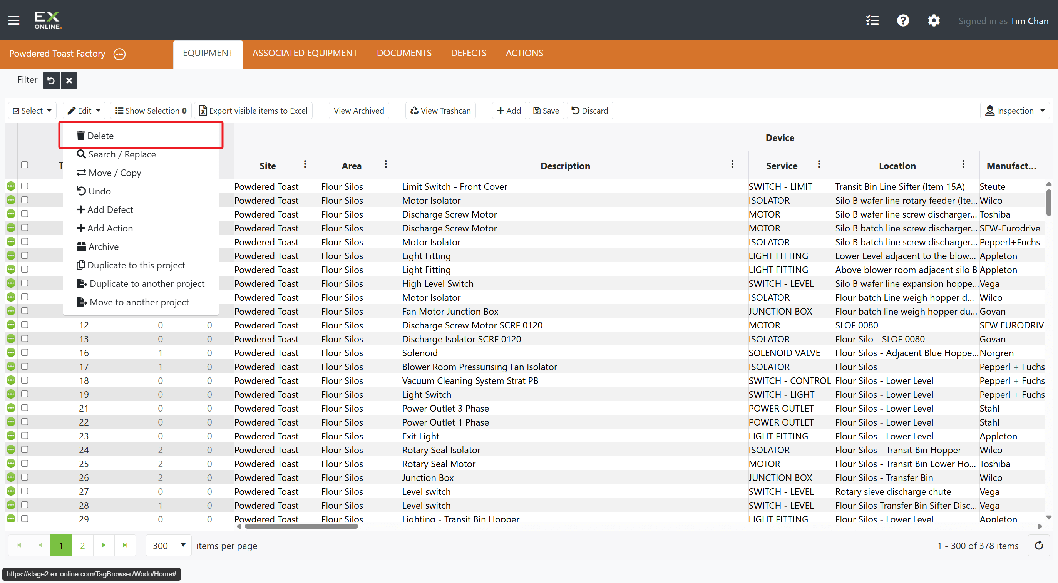
Task: Open the Select dropdown
Action: tap(32, 111)
